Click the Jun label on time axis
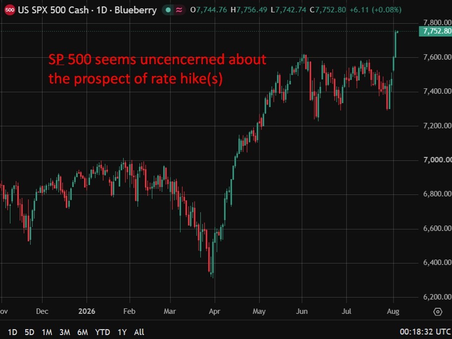The image size is (452, 339). (302, 311)
